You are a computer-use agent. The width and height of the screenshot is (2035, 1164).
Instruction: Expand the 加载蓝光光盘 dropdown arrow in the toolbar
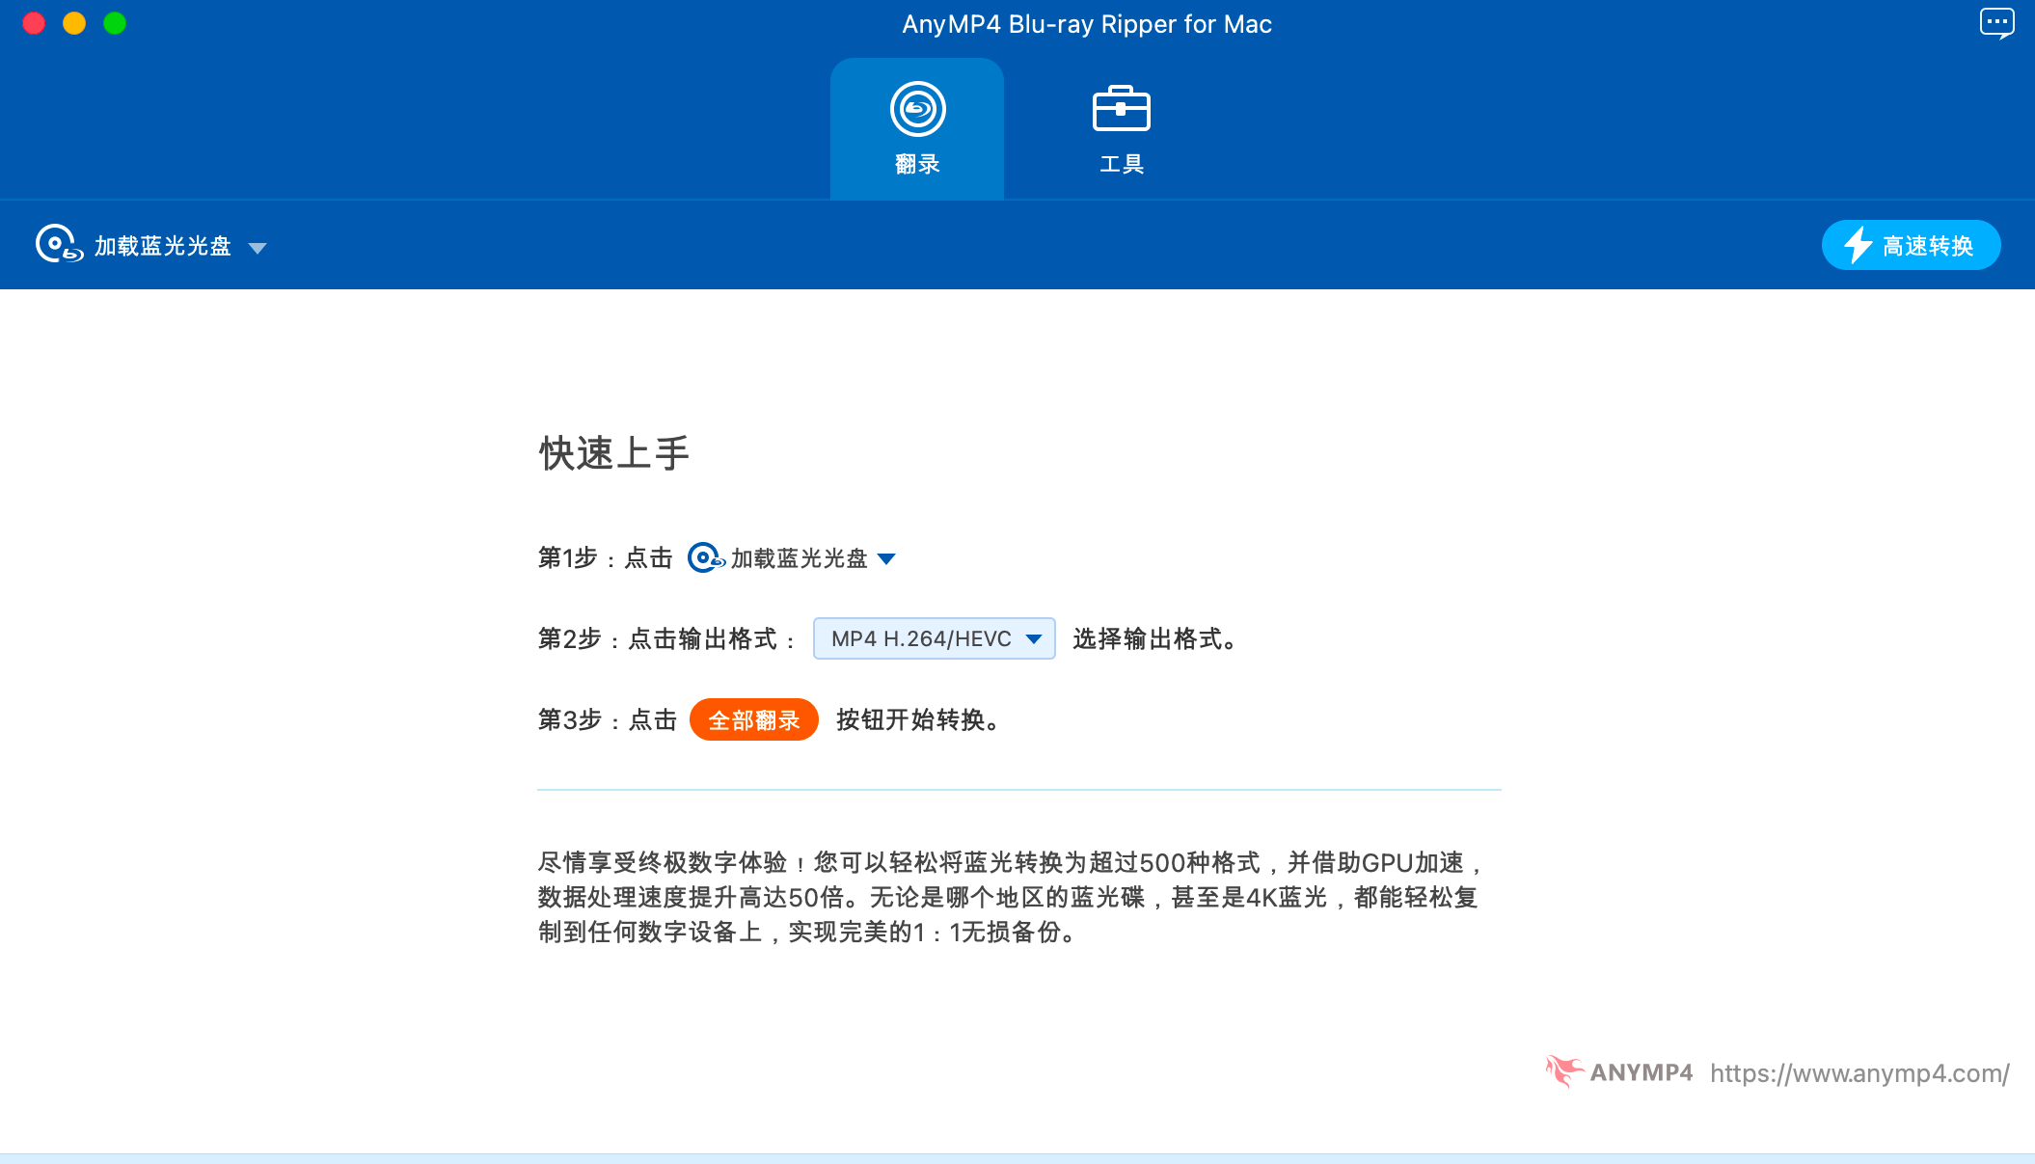click(258, 248)
